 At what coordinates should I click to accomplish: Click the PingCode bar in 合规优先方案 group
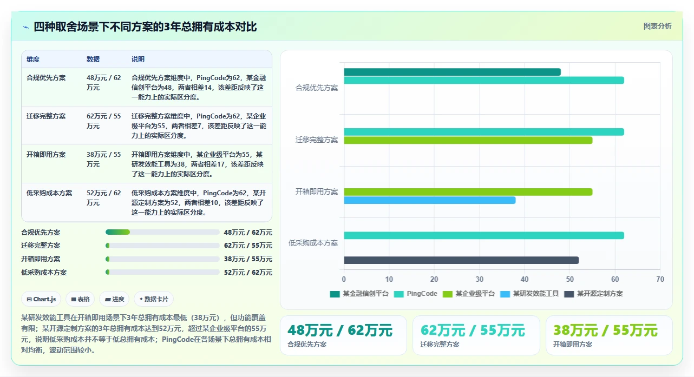pyautogui.click(x=484, y=80)
